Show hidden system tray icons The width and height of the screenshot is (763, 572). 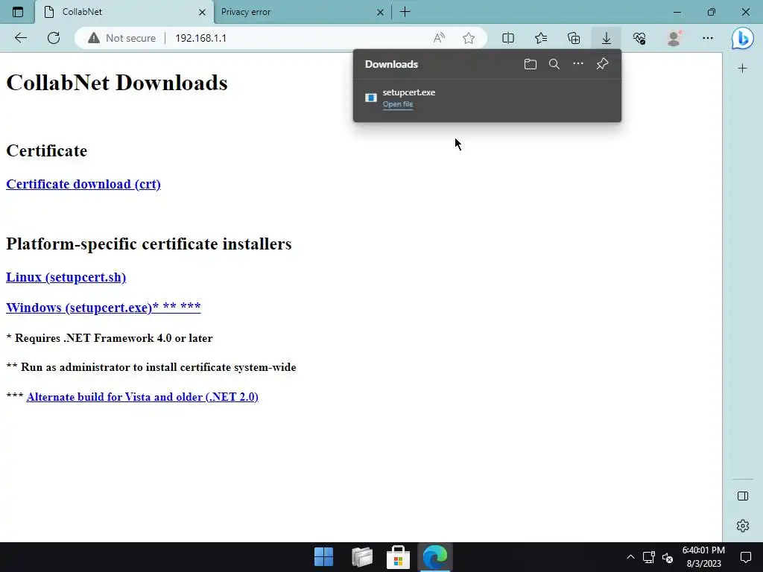tap(630, 557)
